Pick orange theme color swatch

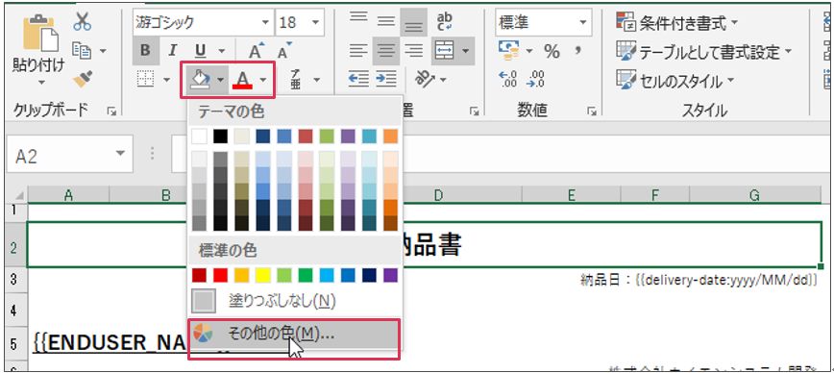(x=390, y=137)
